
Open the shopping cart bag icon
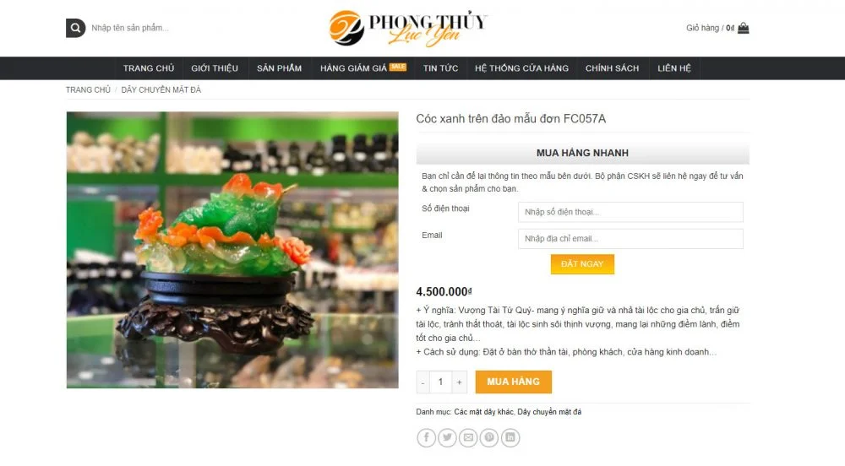coord(743,28)
